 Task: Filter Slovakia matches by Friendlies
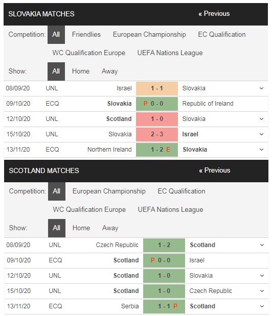(86, 35)
